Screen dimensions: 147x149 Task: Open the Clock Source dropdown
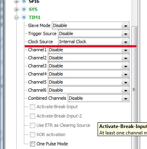tap(94, 42)
